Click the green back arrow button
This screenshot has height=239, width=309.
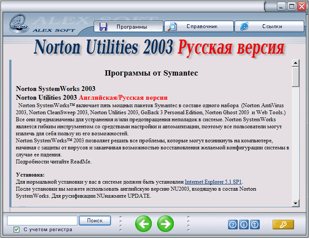[143, 224]
